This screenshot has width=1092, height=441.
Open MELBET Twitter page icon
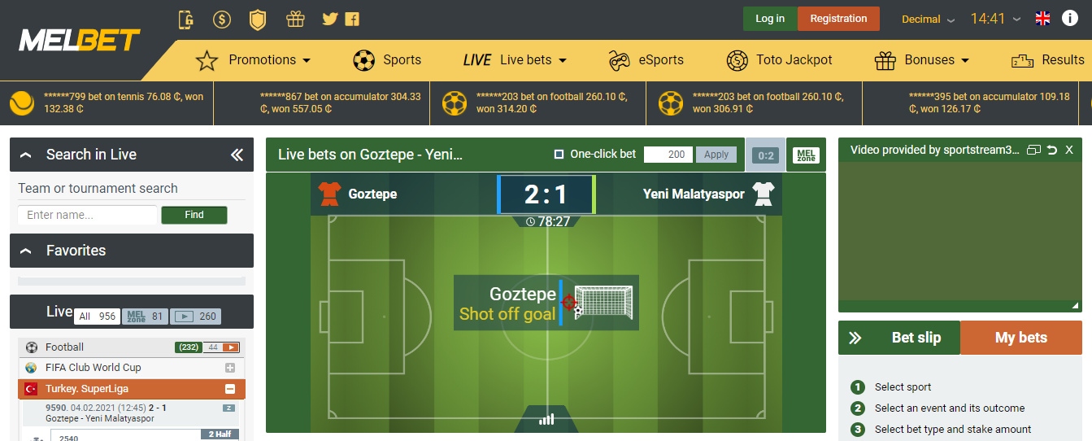point(329,19)
